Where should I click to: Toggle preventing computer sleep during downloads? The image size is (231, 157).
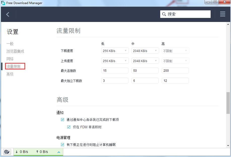click(x=62, y=145)
